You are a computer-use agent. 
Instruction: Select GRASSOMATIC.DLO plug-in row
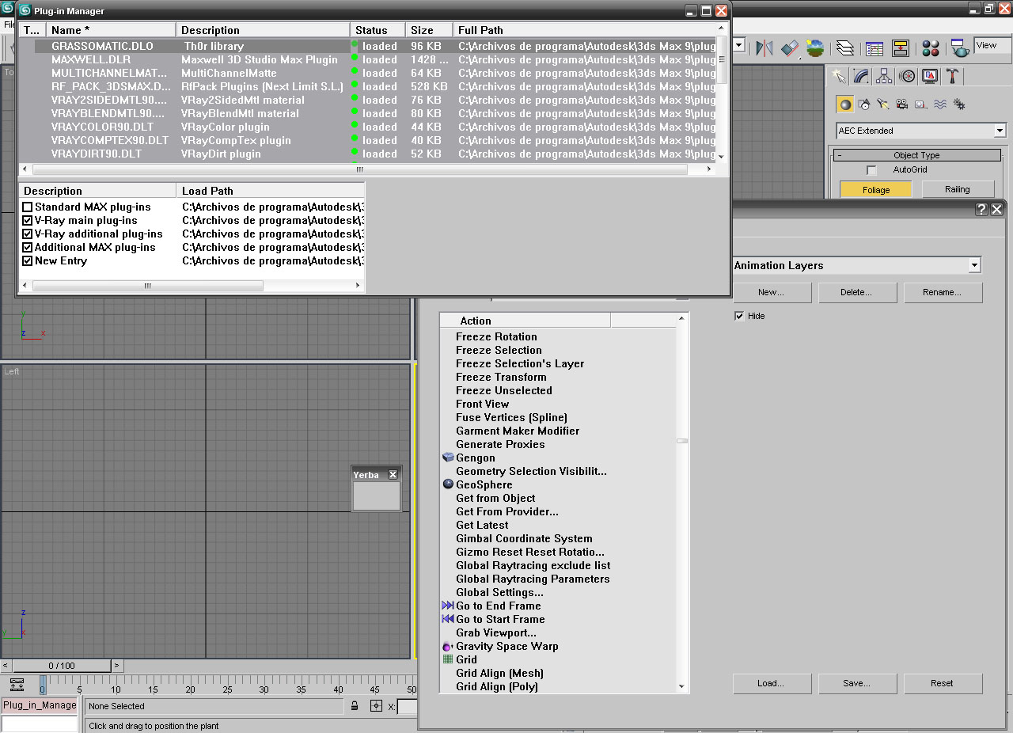pyautogui.click(x=367, y=47)
